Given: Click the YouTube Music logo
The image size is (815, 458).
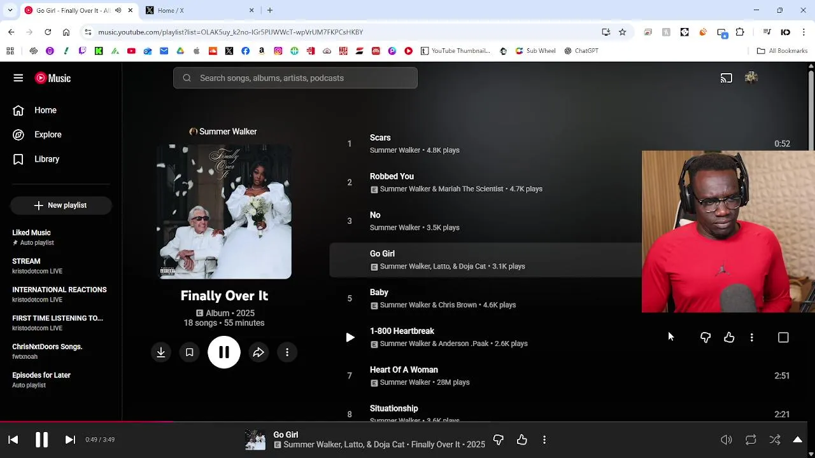Looking at the screenshot, I should tap(53, 78).
